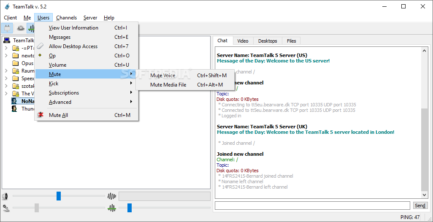Click the red cross icon beside Mute All
This screenshot has height=222, width=433.
[41, 115]
